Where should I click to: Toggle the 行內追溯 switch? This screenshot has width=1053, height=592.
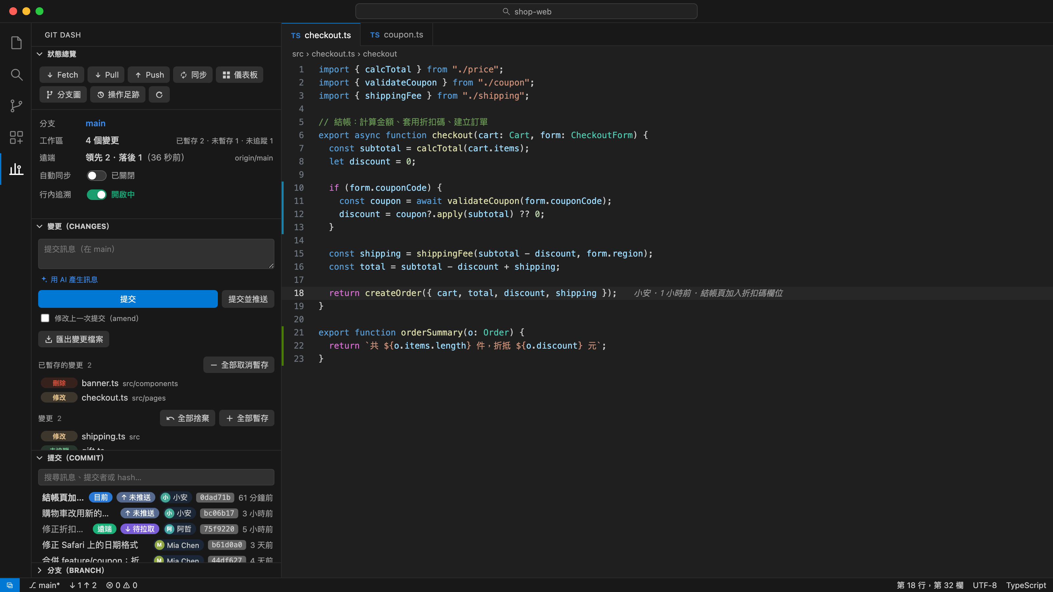(x=96, y=194)
